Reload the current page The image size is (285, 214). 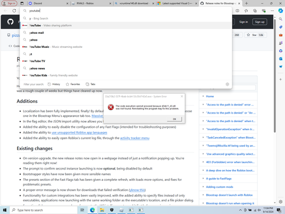click(14, 11)
